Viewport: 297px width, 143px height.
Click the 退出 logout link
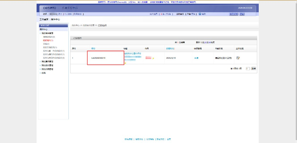click(60, 14)
